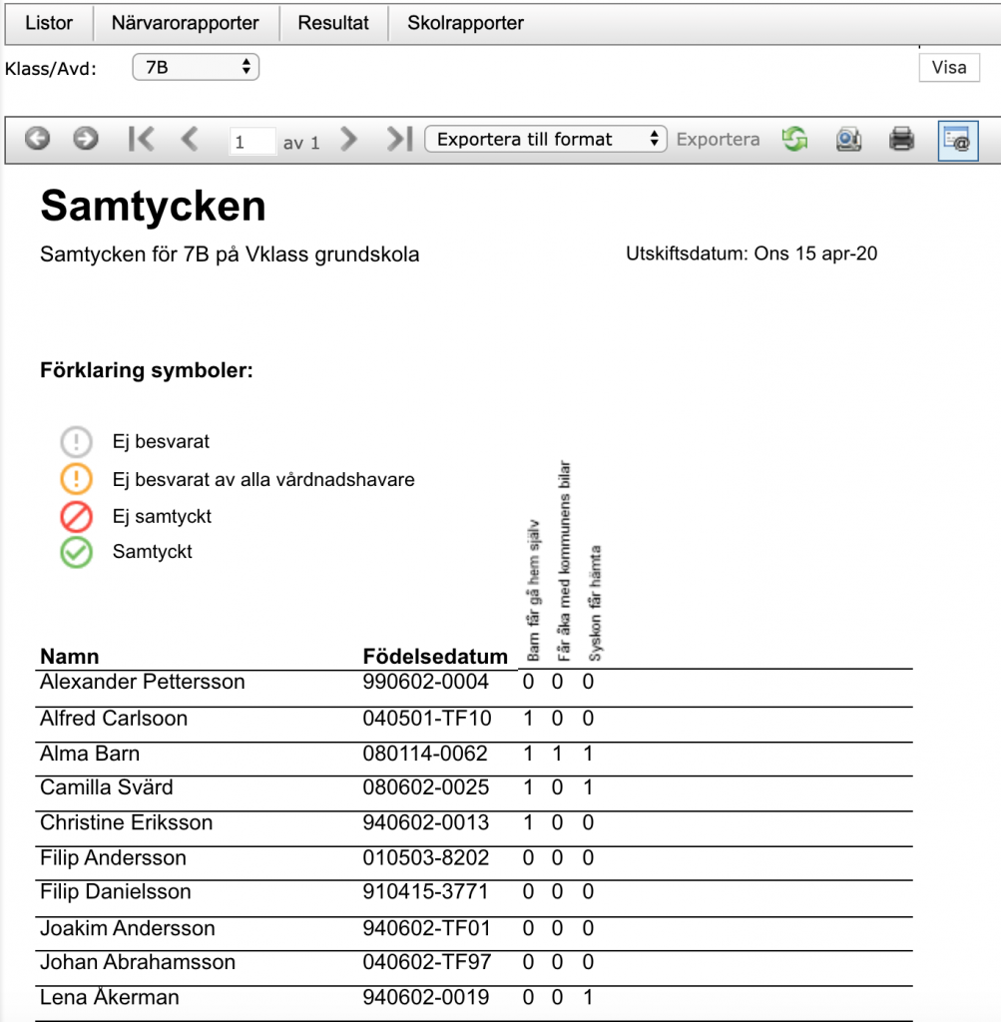Click the Visa button
The width and height of the screenshot is (1001, 1022).
tap(949, 68)
